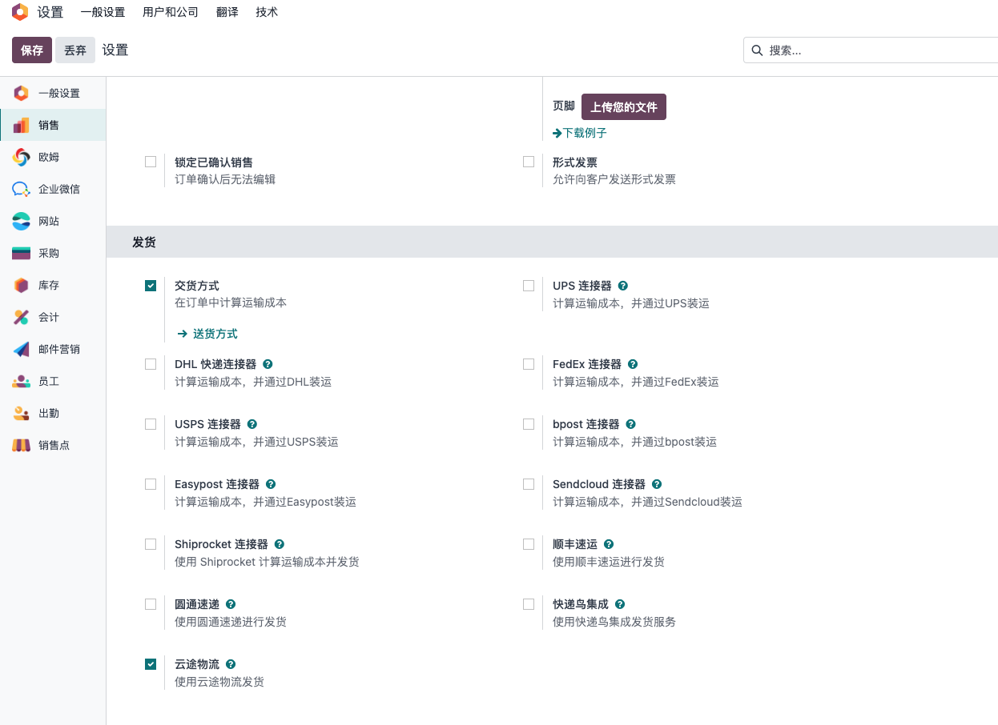The width and height of the screenshot is (998, 725).
Task: Click the search magnifier icon
Action: [x=757, y=50]
